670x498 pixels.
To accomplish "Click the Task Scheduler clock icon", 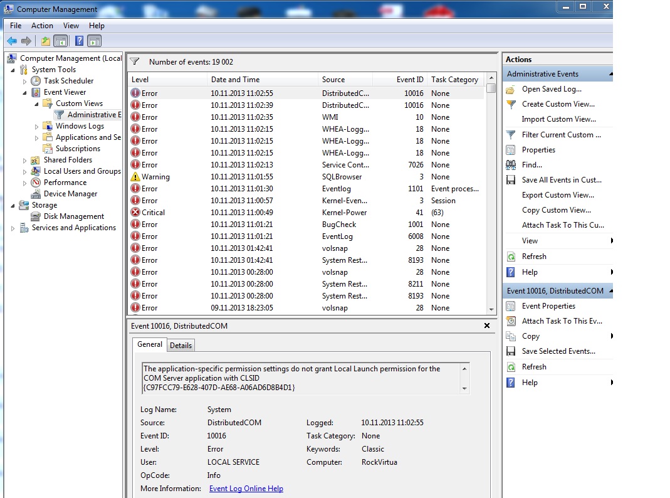I will click(x=36, y=81).
